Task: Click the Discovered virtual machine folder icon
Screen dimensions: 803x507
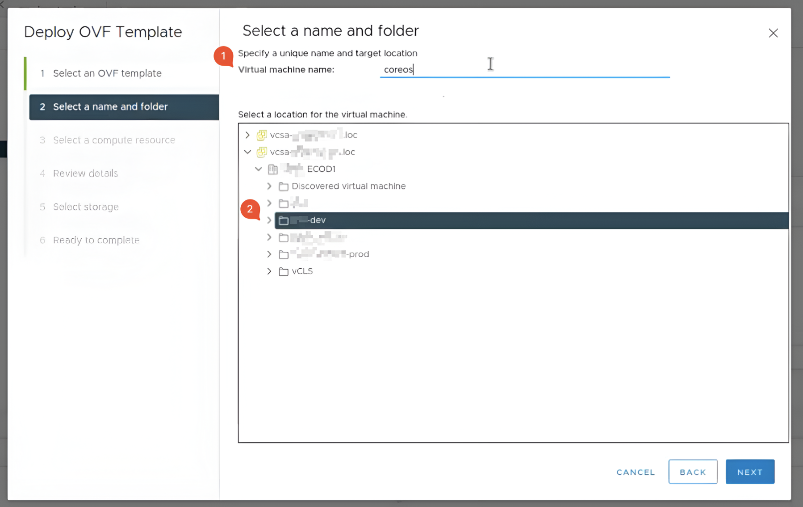Action: 284,186
